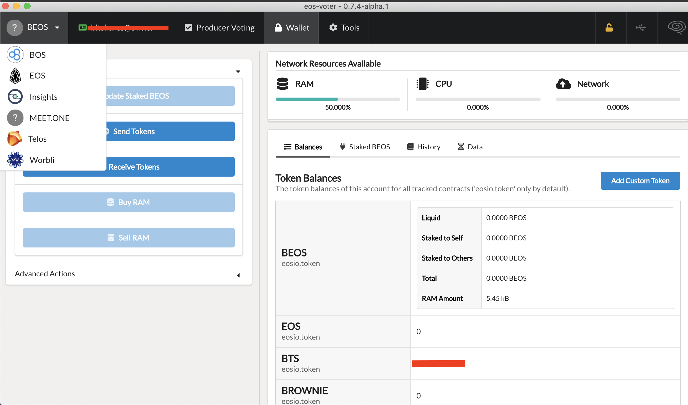Select MEET.ONE question mark icon
This screenshot has height=405, width=688.
tap(15, 118)
